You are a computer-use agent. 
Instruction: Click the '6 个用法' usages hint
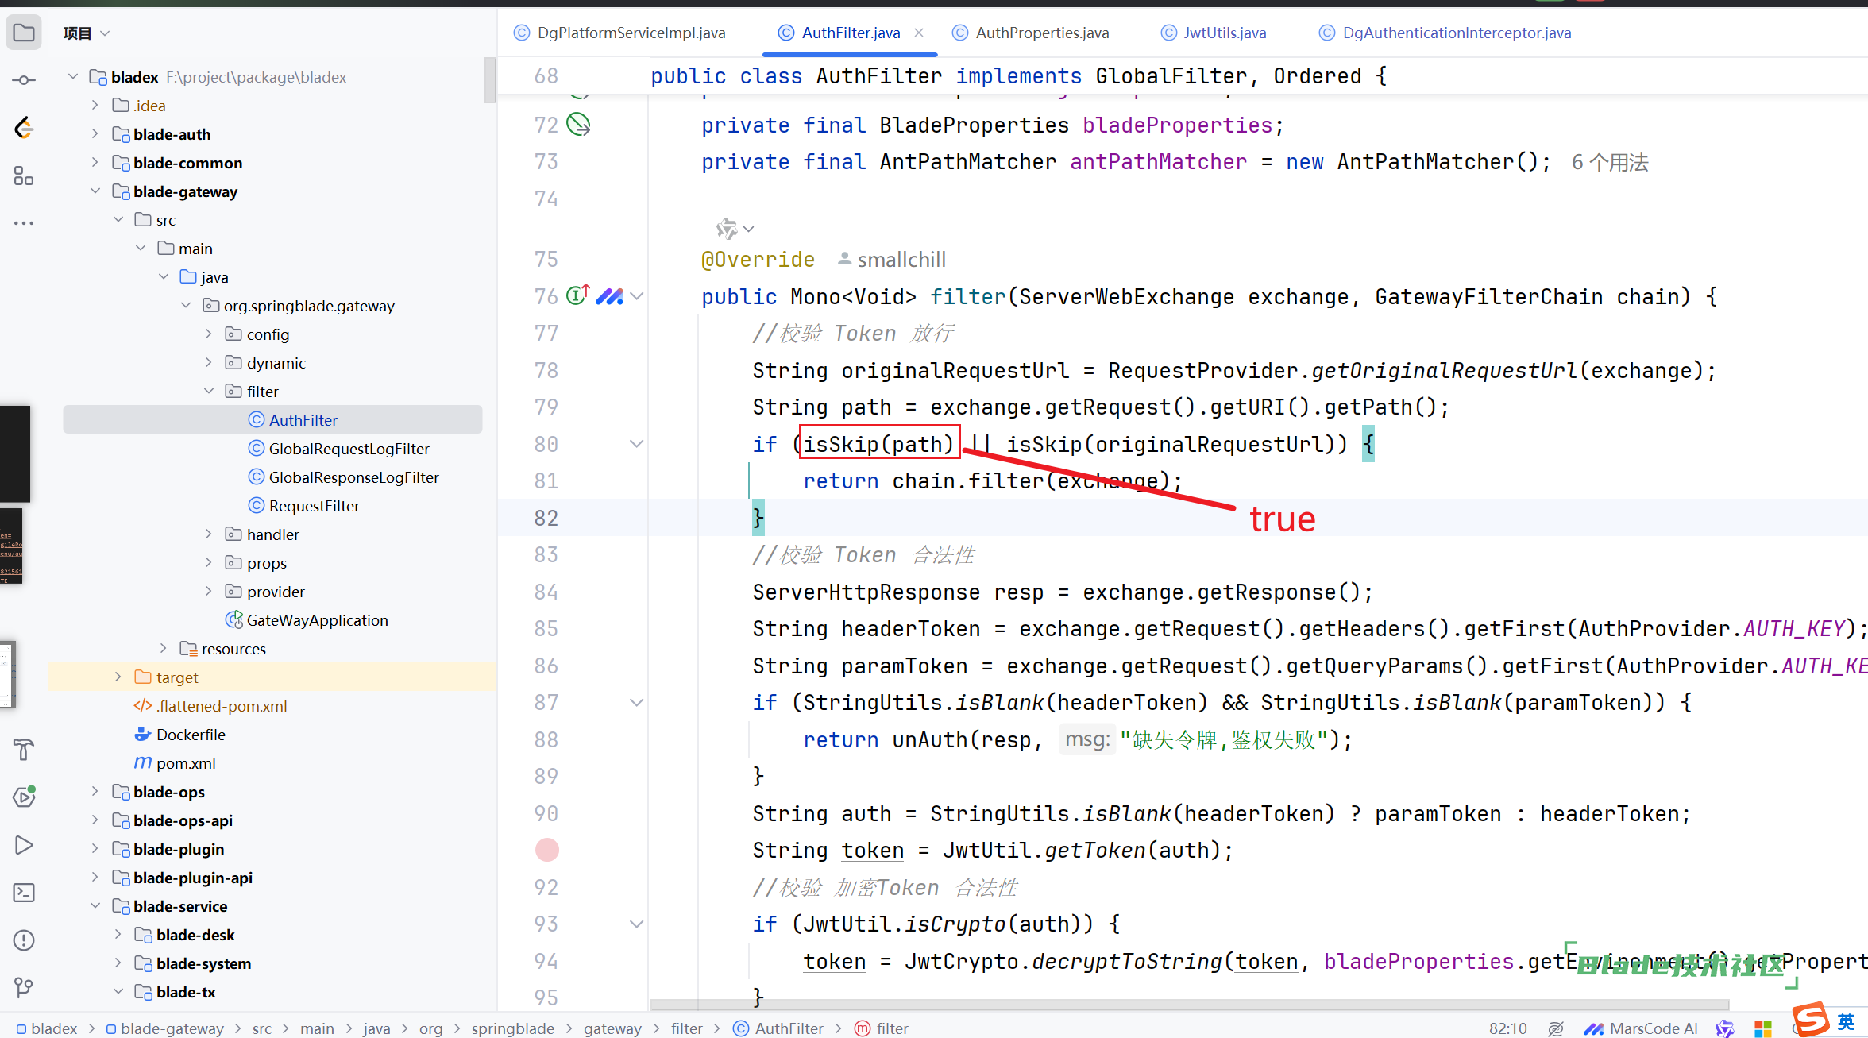click(1610, 162)
